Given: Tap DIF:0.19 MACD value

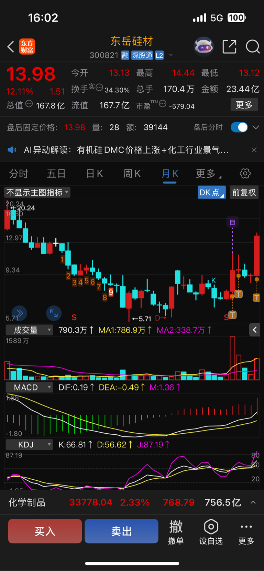Looking at the screenshot, I should [x=76, y=387].
